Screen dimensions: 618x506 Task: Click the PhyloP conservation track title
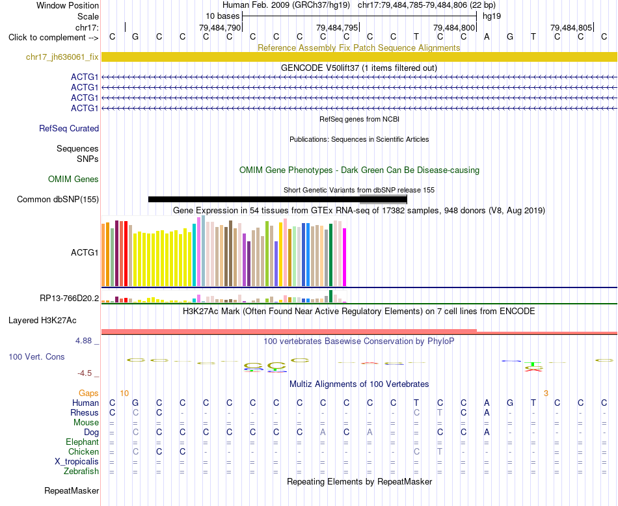[x=359, y=341]
